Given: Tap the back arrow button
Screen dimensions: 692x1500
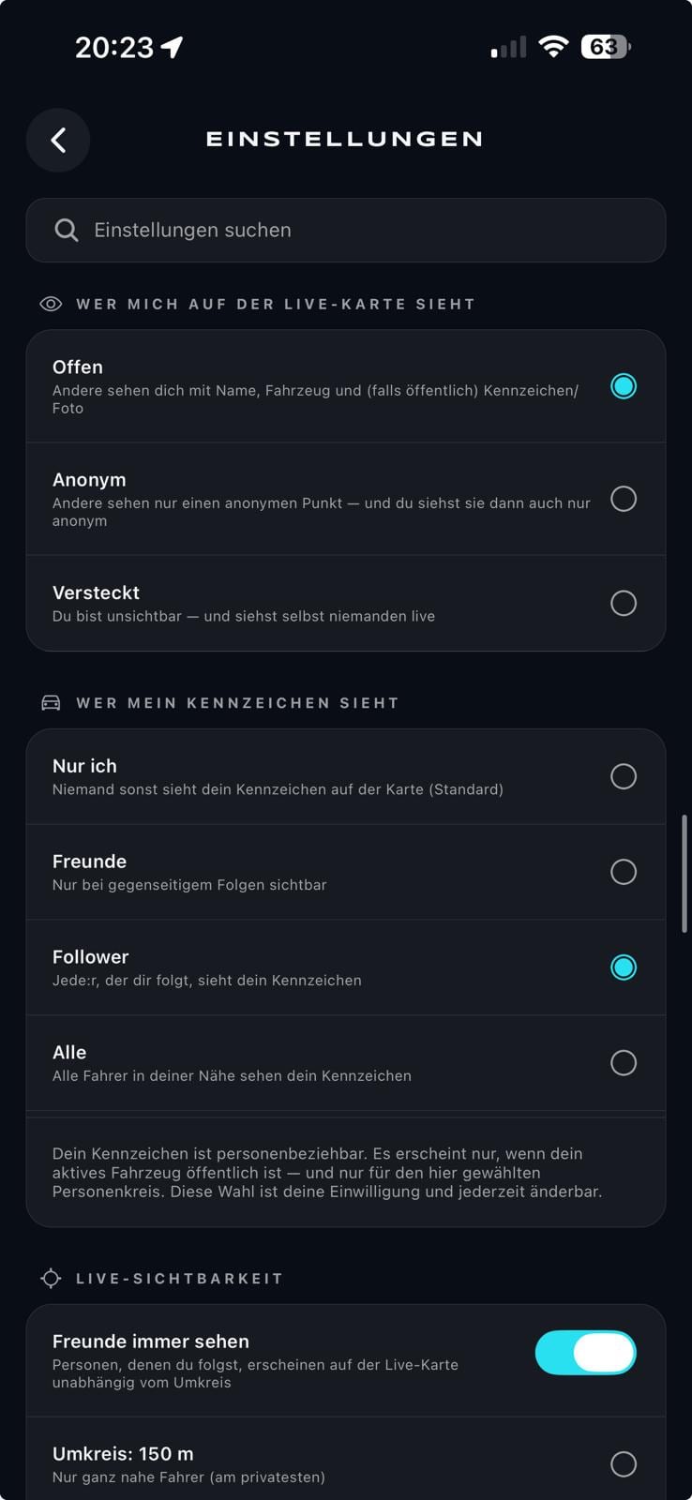Looking at the screenshot, I should coord(58,141).
